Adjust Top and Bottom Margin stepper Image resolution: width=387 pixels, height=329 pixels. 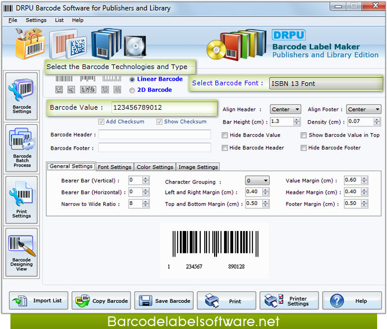click(265, 204)
